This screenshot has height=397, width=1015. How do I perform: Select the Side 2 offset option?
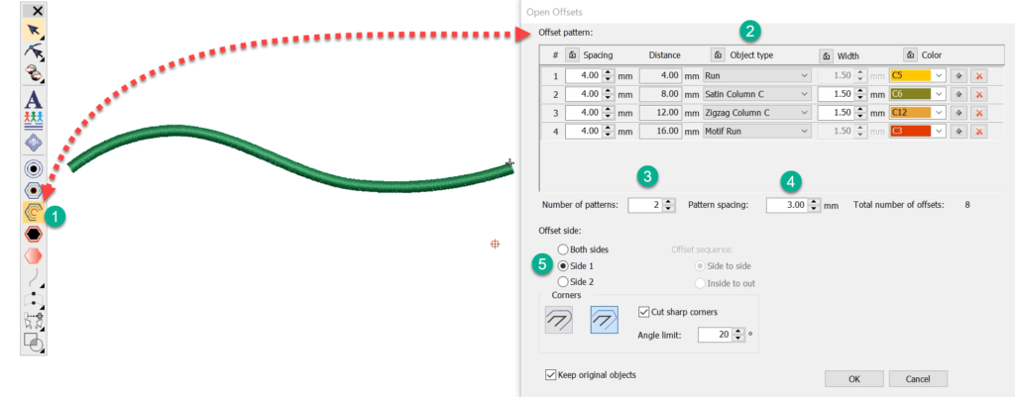click(565, 282)
